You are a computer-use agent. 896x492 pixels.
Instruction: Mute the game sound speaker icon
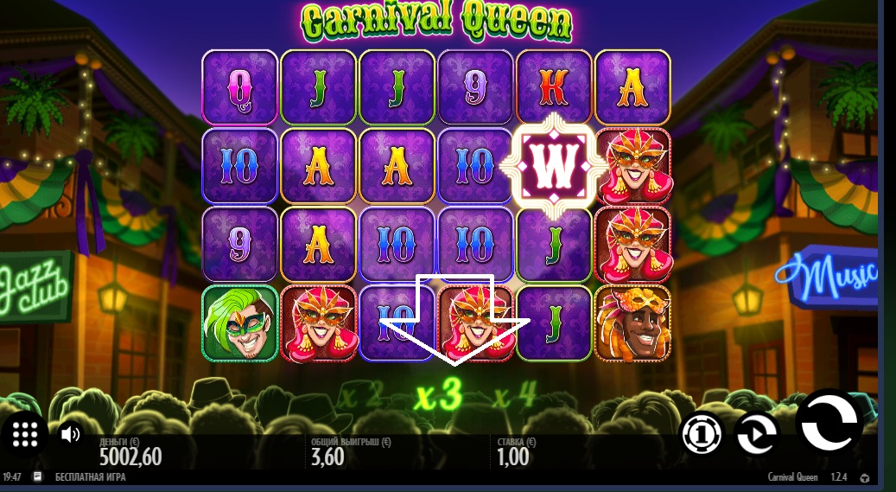70,434
